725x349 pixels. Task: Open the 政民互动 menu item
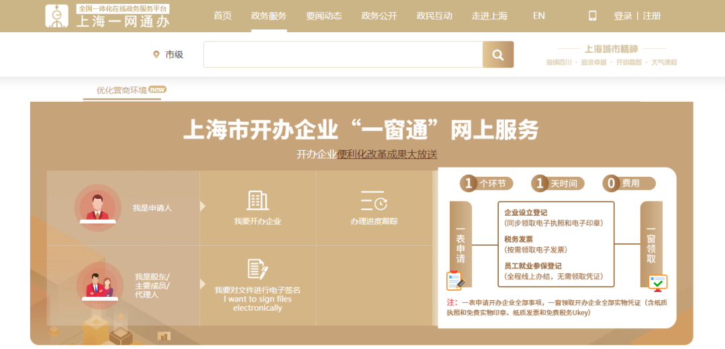pyautogui.click(x=434, y=15)
